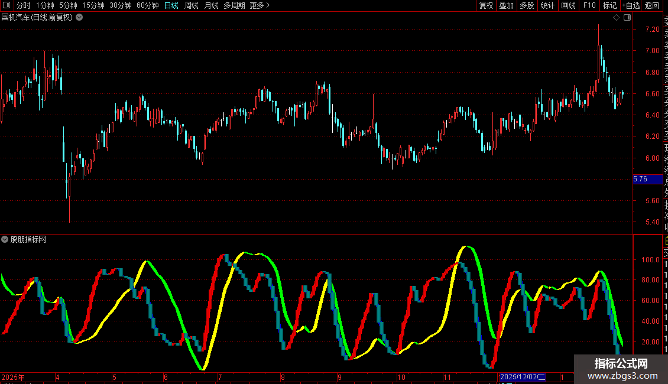The width and height of the screenshot is (668, 384).
Task: Open the 股朋指标网 indicator dropdown arrow
Action: click(x=5, y=240)
